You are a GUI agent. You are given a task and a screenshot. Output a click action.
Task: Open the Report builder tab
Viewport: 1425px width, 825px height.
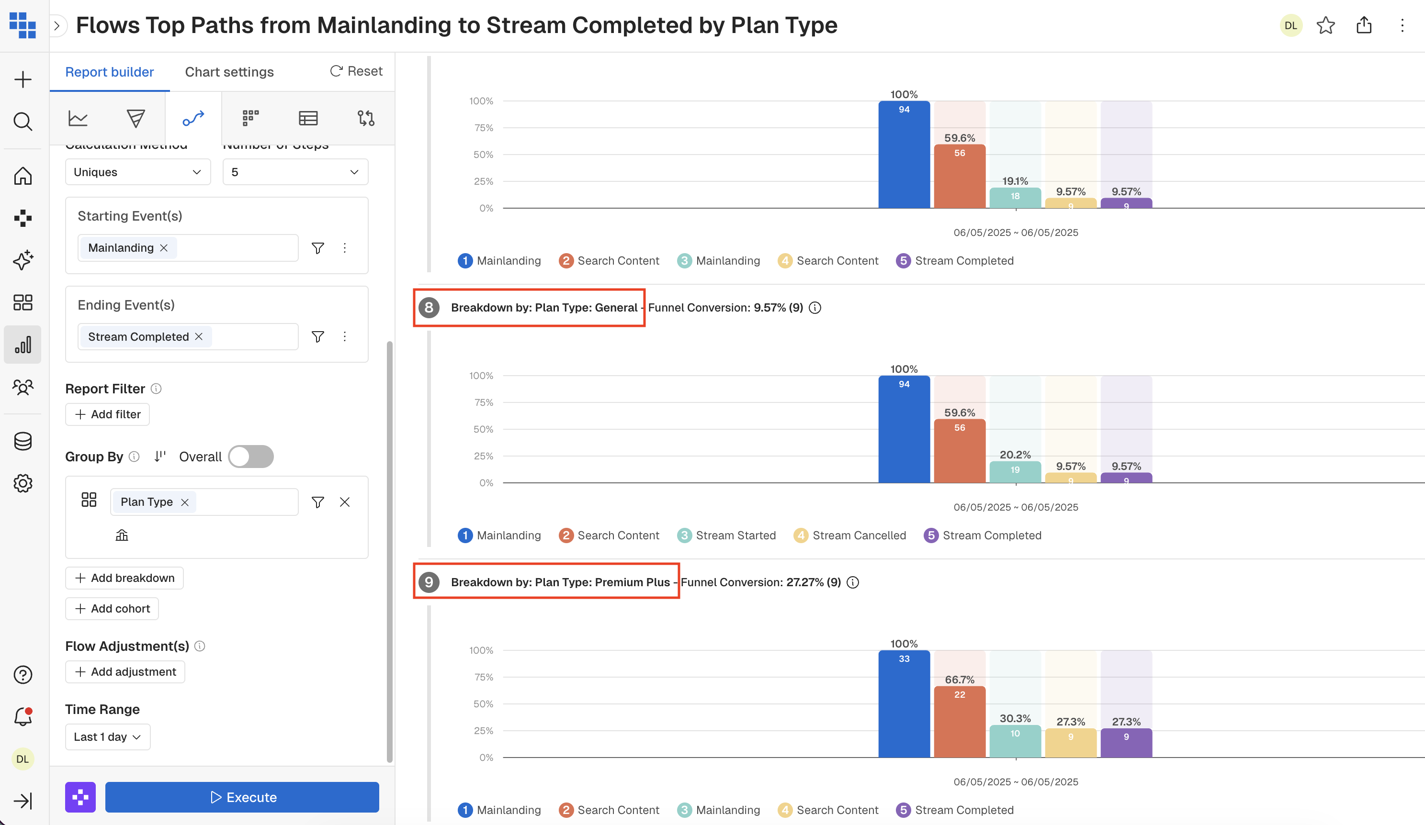click(109, 72)
